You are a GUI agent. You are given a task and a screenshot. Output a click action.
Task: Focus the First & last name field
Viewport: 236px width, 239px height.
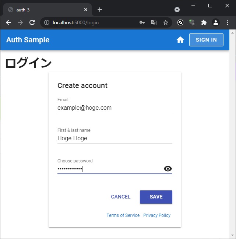click(115, 138)
